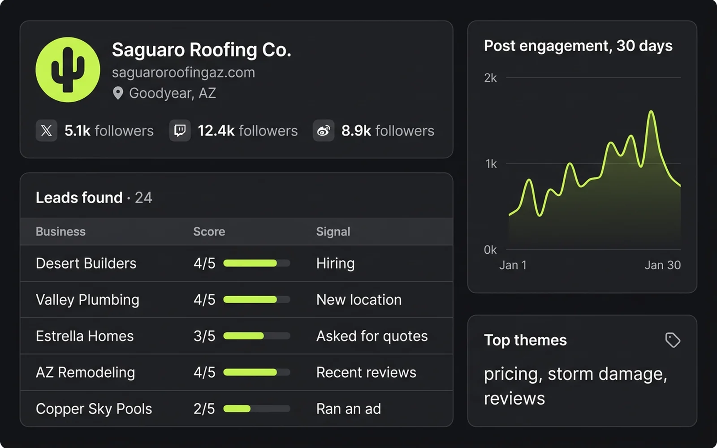Click the Valley Plumbing score bar

coord(257,300)
